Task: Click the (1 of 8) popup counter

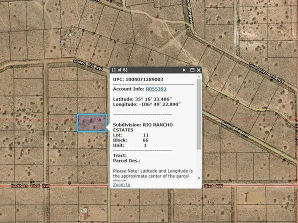Action: pyautogui.click(x=119, y=70)
